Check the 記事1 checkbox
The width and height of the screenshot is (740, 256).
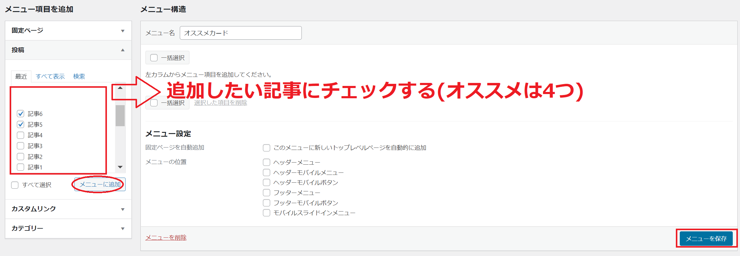(x=20, y=167)
